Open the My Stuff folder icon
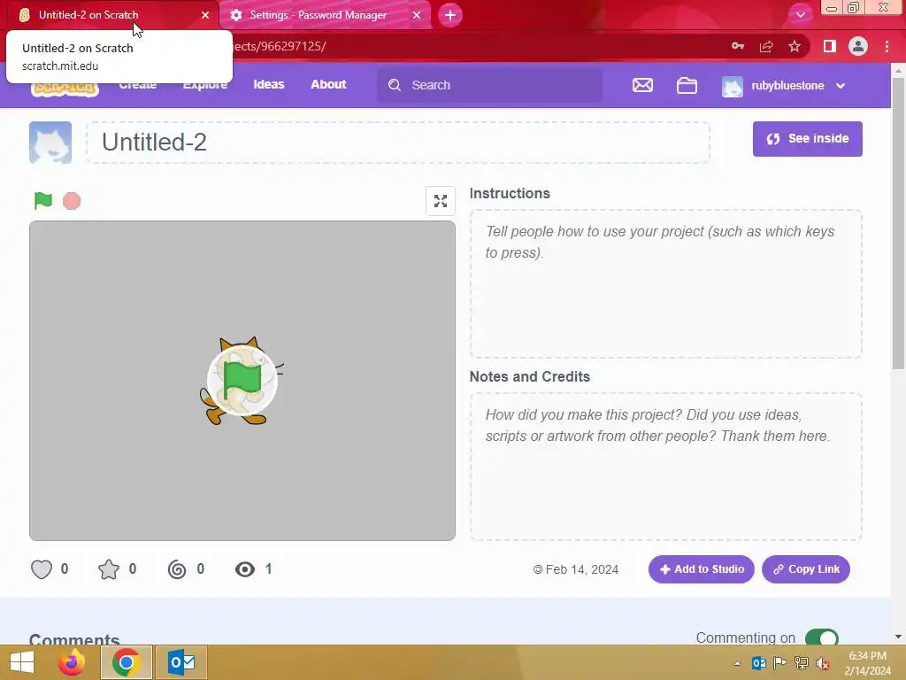Image resolution: width=906 pixels, height=680 pixels. coord(687,86)
